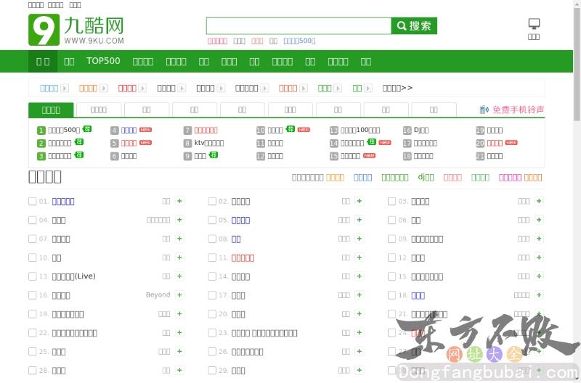Click the green number 1 ranking badge
This screenshot has height=383, width=581.
click(x=41, y=131)
